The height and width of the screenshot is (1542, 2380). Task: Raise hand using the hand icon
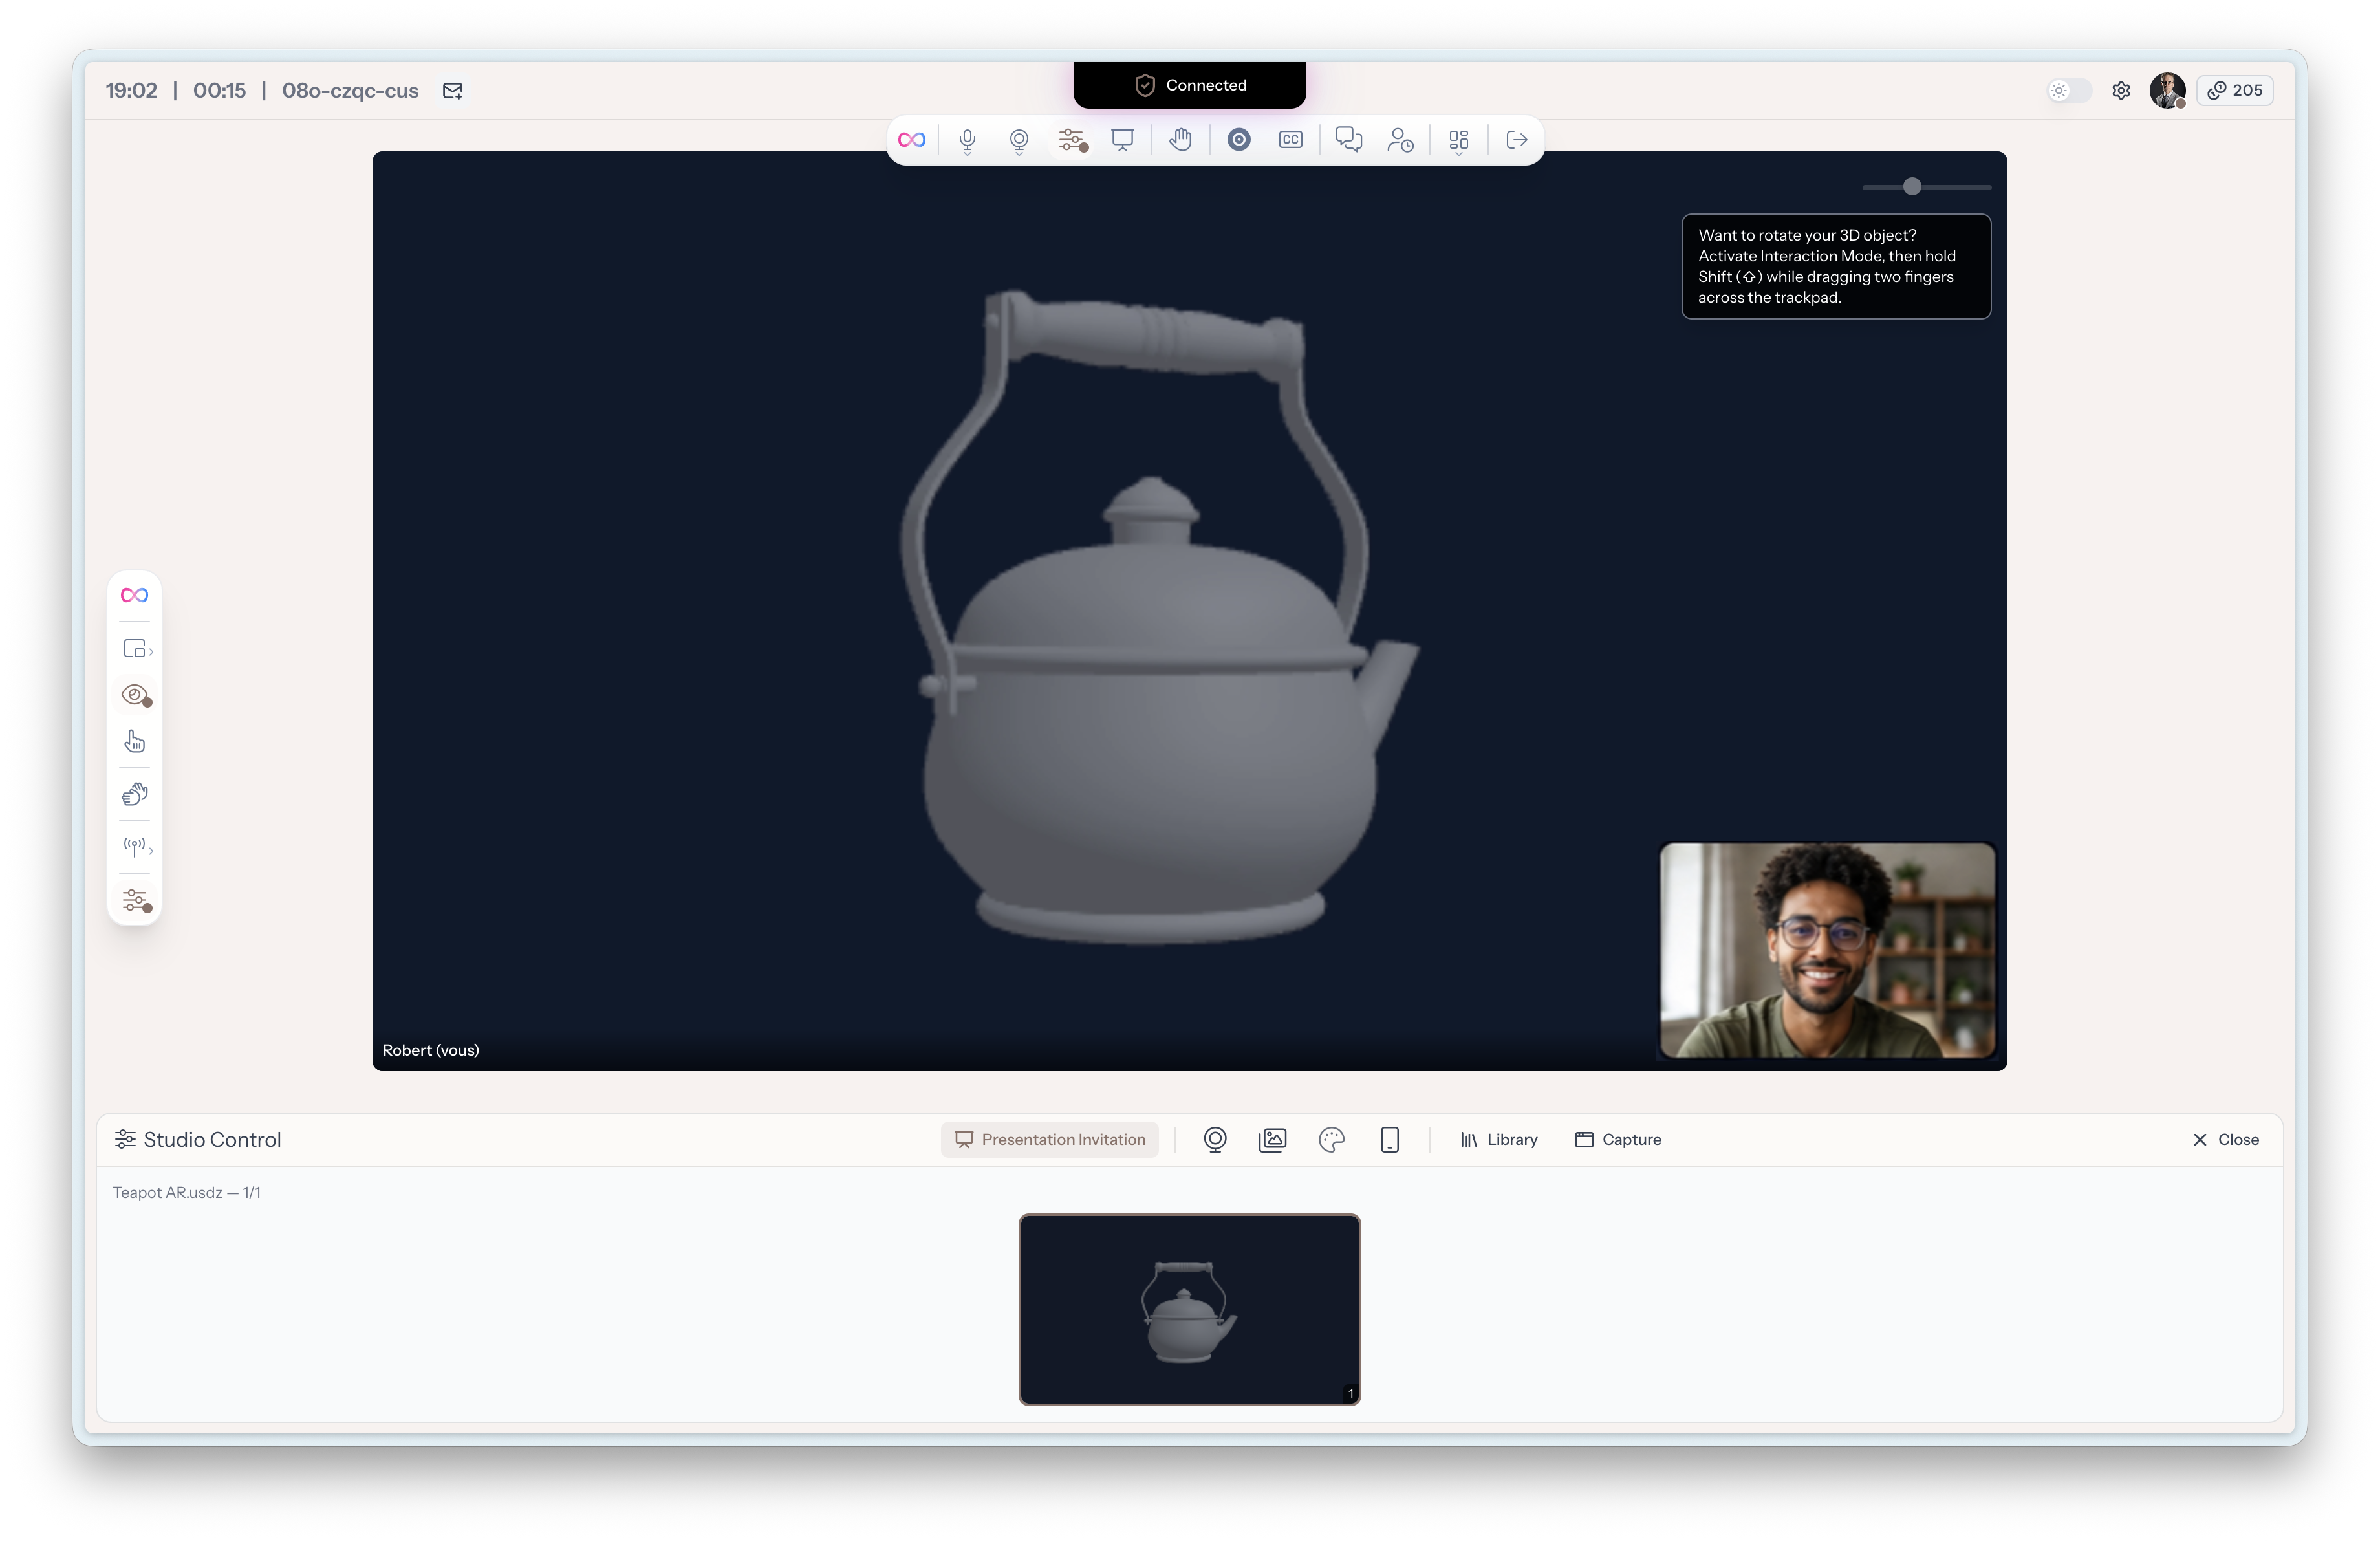pos(1180,140)
